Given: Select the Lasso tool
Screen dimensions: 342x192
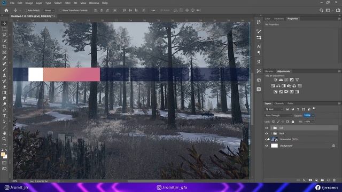Looking at the screenshot, I should (x=4, y=35).
